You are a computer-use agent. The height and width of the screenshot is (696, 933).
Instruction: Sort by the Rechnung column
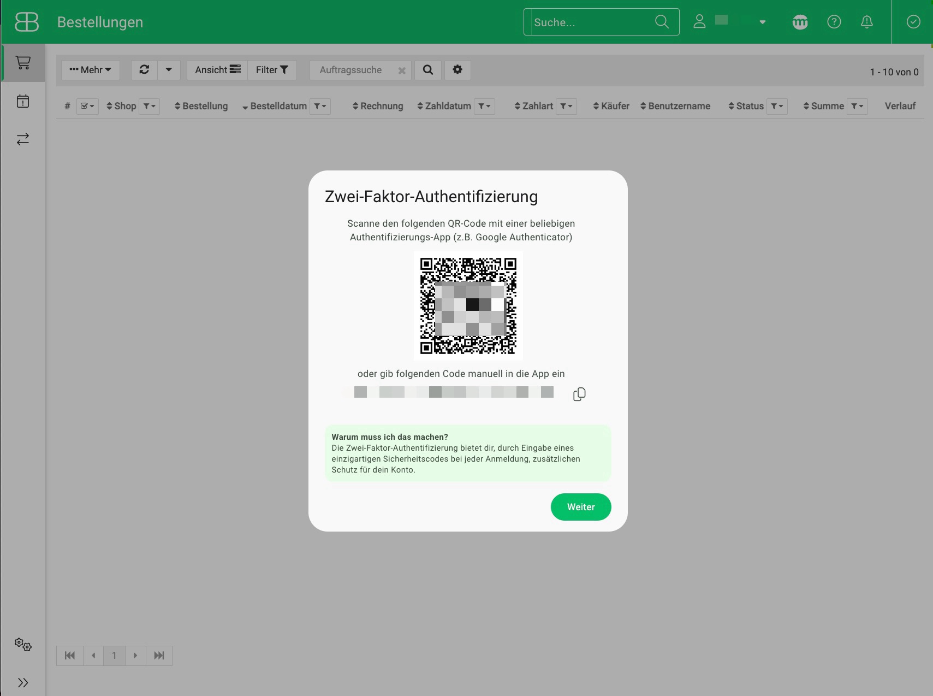(378, 106)
